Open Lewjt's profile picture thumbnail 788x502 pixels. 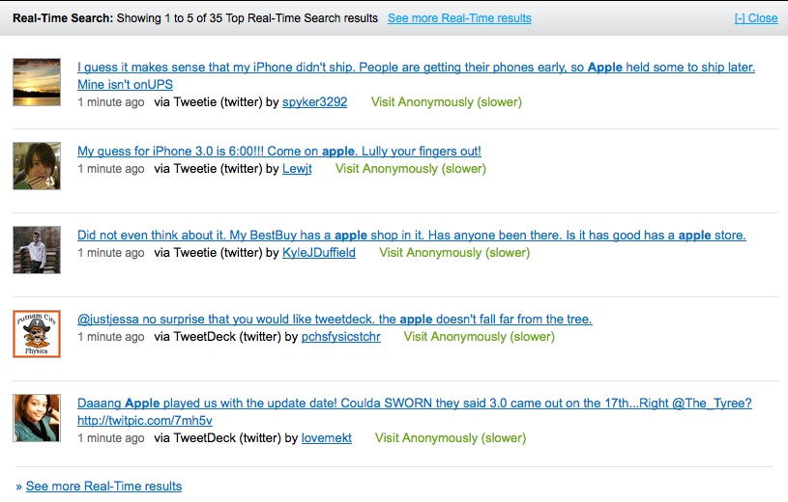(37, 166)
